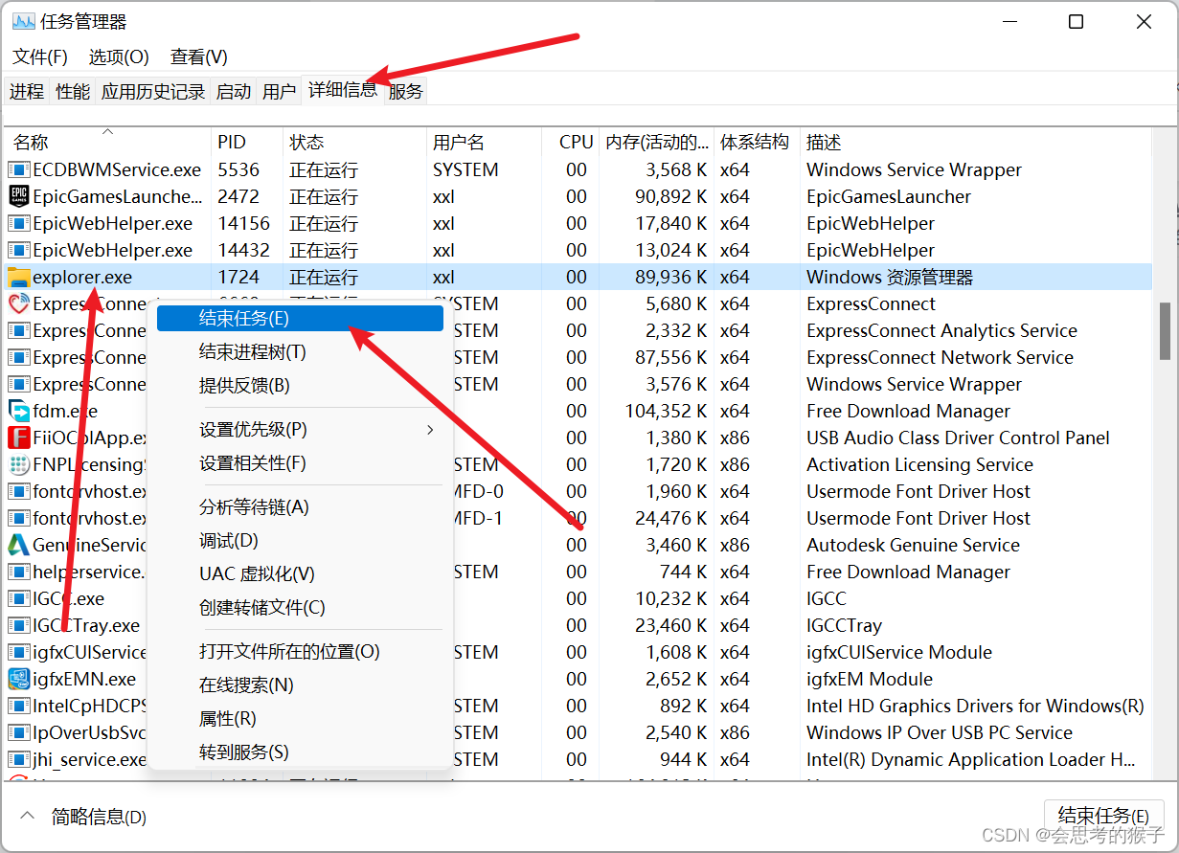Open the 选项(O) menu

(x=117, y=56)
